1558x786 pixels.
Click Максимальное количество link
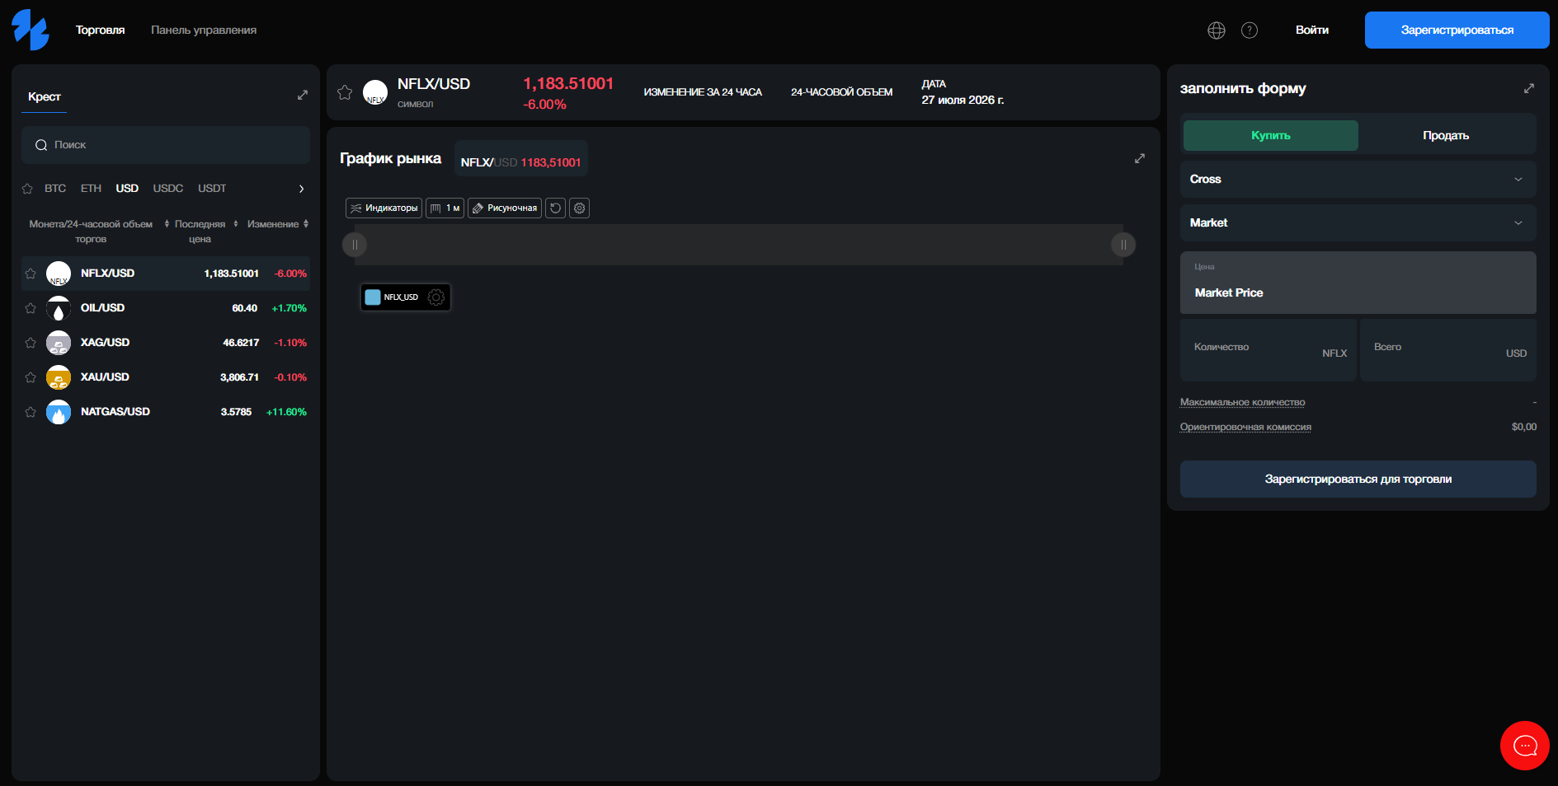(1243, 402)
